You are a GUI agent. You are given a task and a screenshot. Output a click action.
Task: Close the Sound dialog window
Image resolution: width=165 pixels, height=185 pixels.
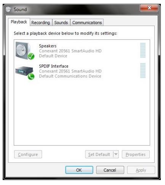149,8
